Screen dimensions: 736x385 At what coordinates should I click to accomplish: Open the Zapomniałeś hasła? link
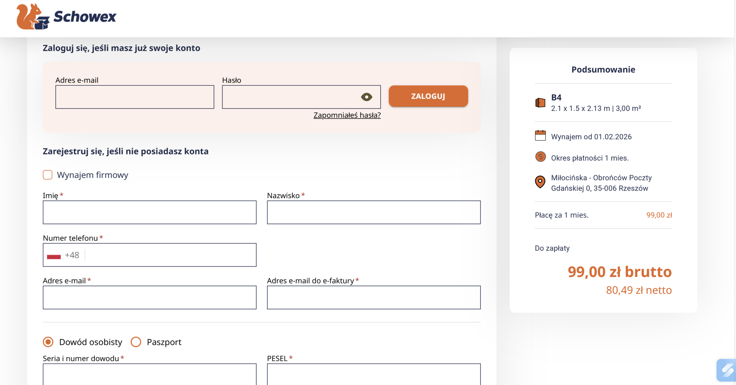347,115
